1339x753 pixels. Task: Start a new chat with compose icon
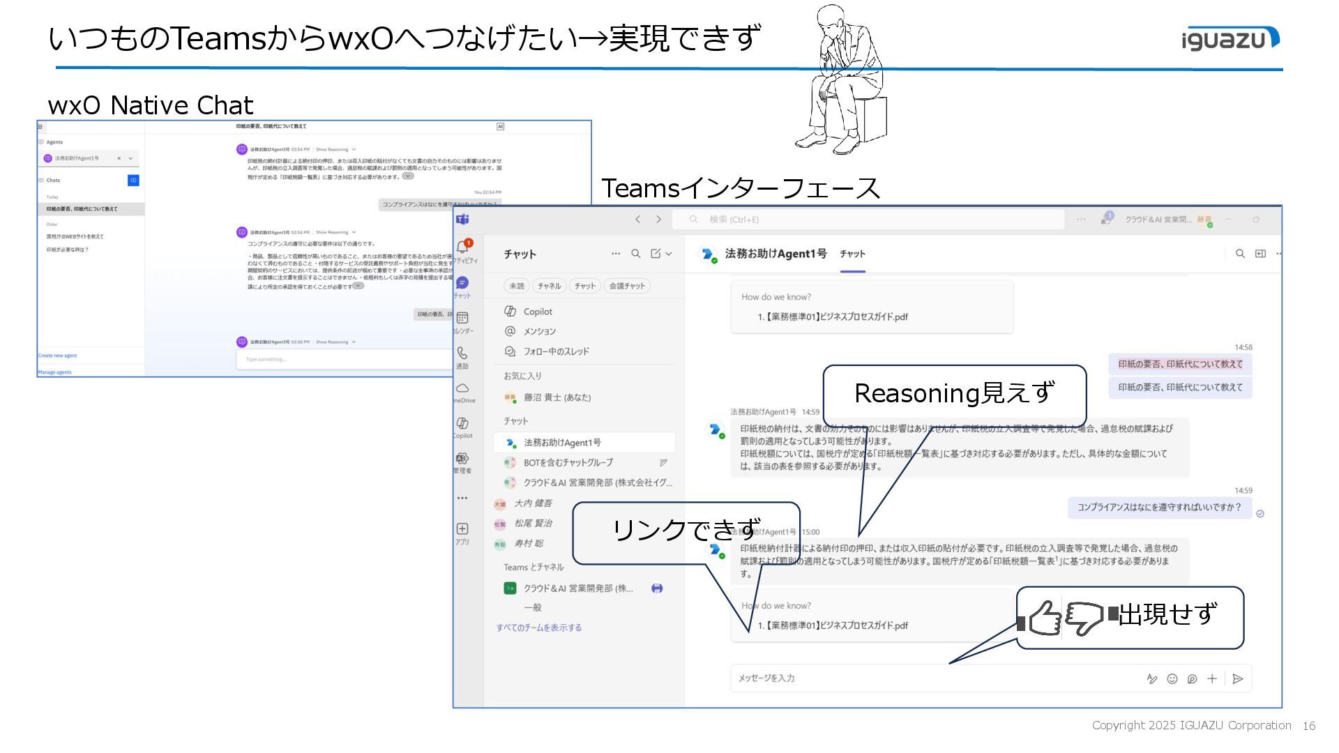[656, 254]
